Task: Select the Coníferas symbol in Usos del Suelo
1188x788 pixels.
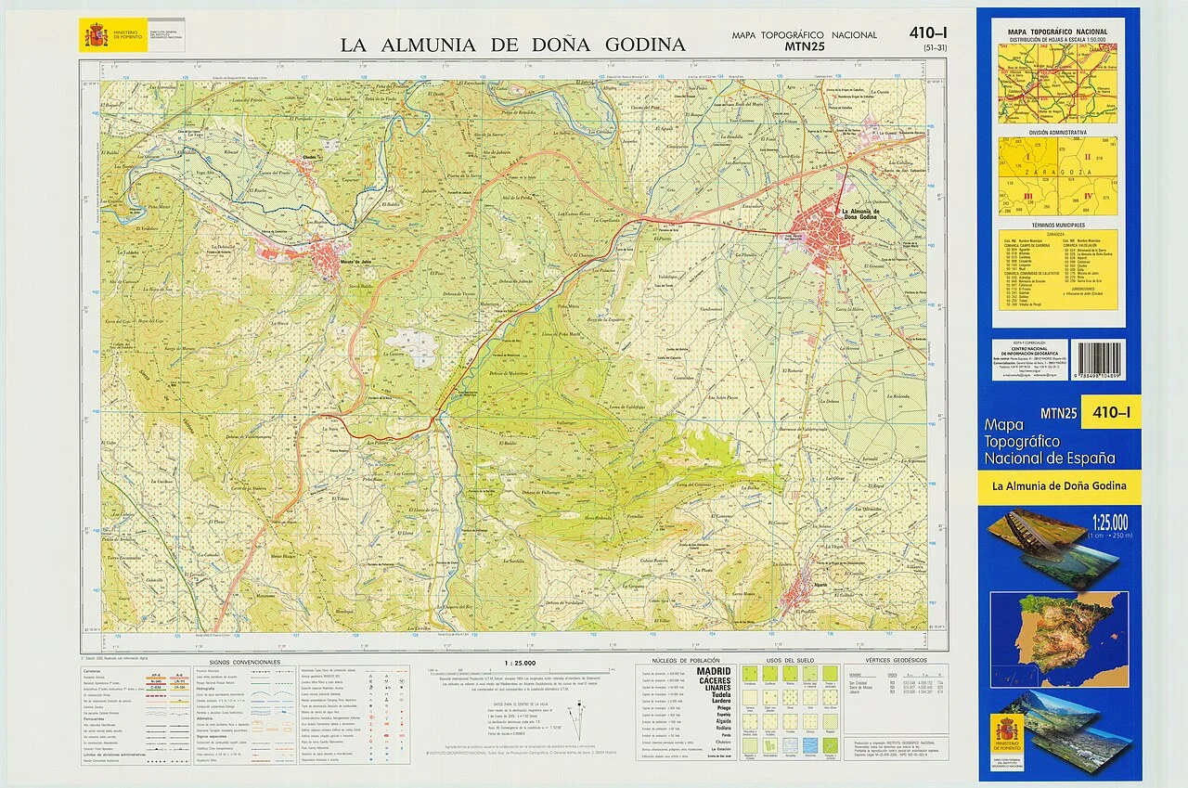Action: [x=770, y=673]
